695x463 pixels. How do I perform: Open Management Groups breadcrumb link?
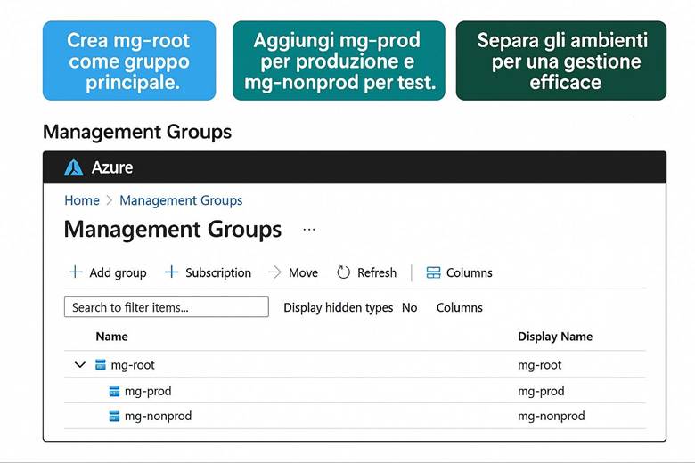[181, 200]
